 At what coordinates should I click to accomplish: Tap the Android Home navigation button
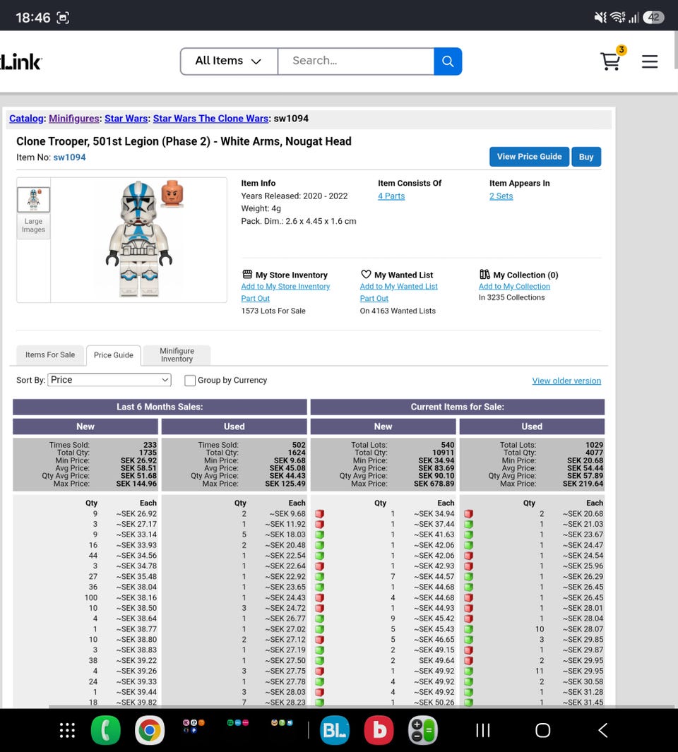coord(542,730)
